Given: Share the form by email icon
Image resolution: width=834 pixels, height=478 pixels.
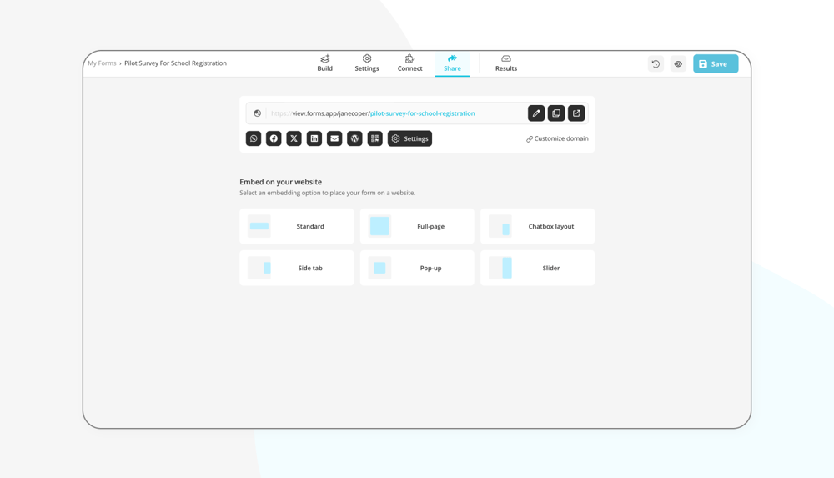Looking at the screenshot, I should 334,138.
